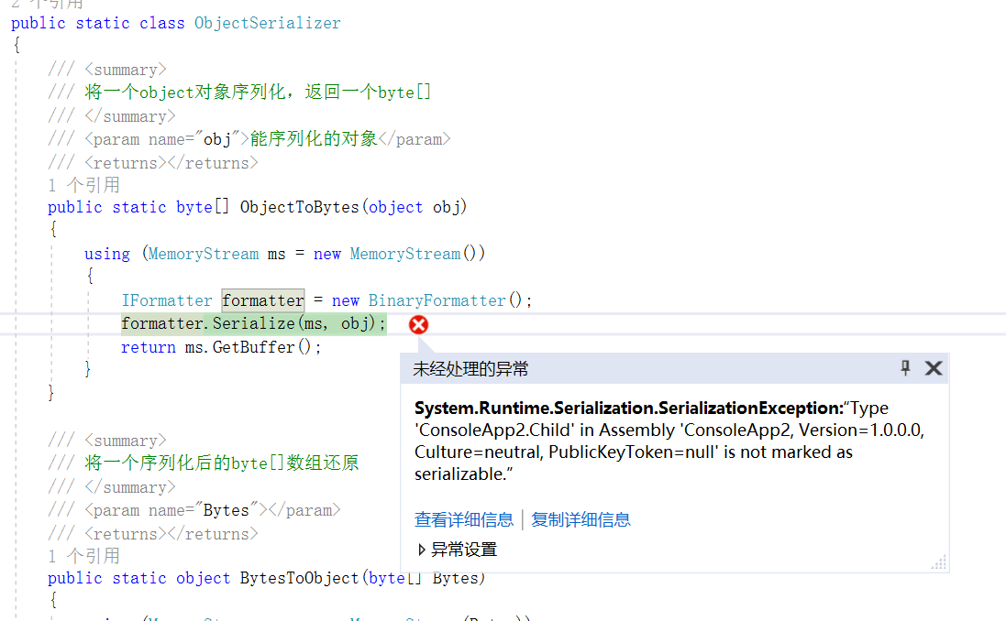Click IFormatter interface name

[167, 300]
